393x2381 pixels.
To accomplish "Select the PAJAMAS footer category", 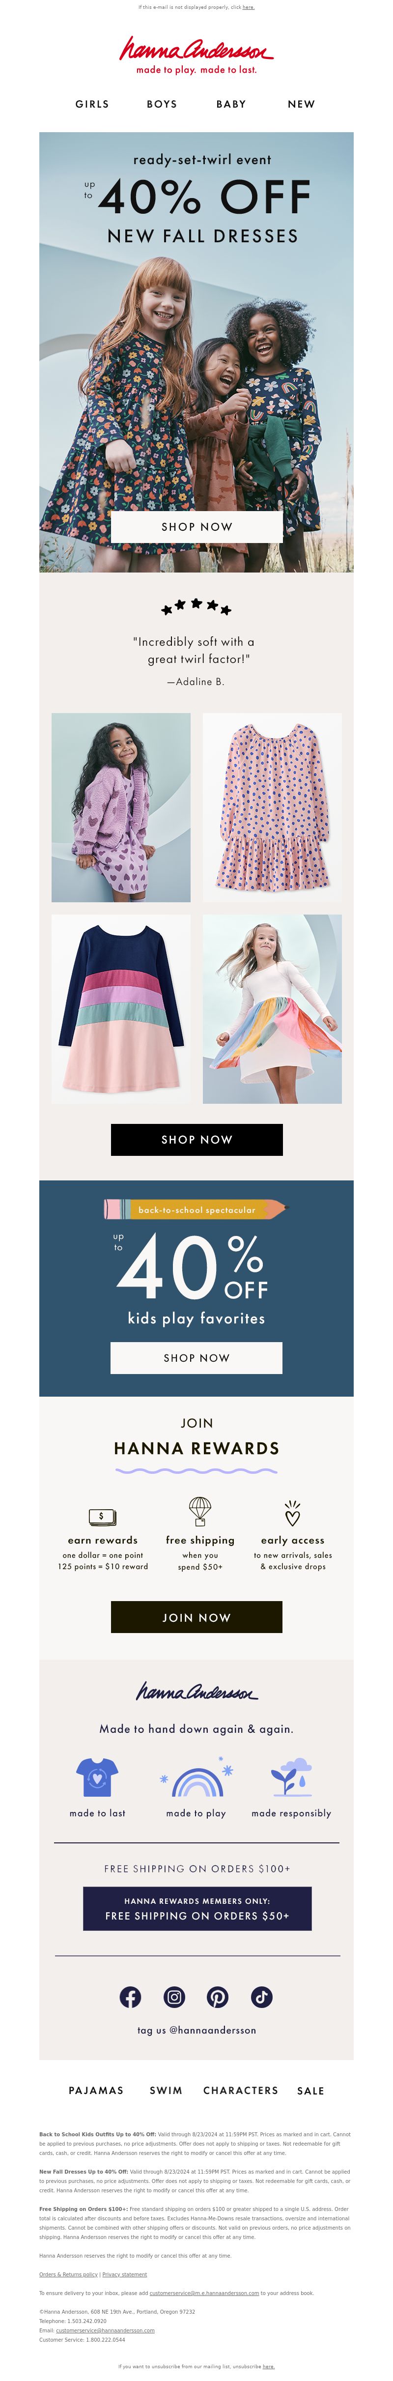I will pyautogui.click(x=96, y=2091).
